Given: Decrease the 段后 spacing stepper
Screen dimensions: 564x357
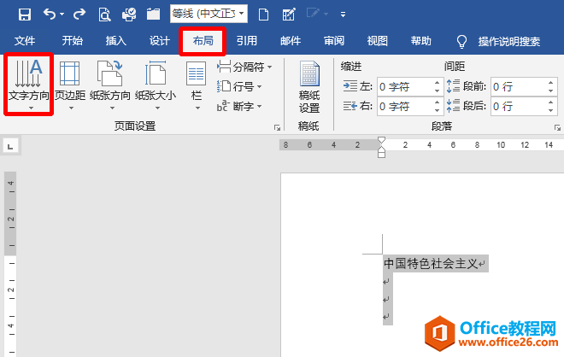Looking at the screenshot, I should tap(550, 111).
